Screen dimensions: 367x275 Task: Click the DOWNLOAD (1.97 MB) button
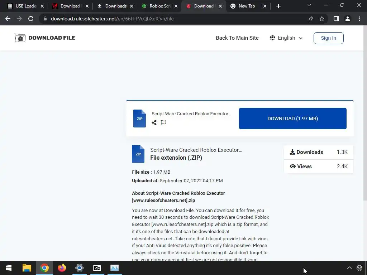point(292,119)
